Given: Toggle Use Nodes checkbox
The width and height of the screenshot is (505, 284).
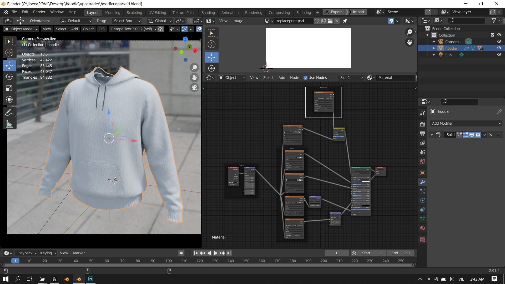Looking at the screenshot, I should [x=305, y=78].
